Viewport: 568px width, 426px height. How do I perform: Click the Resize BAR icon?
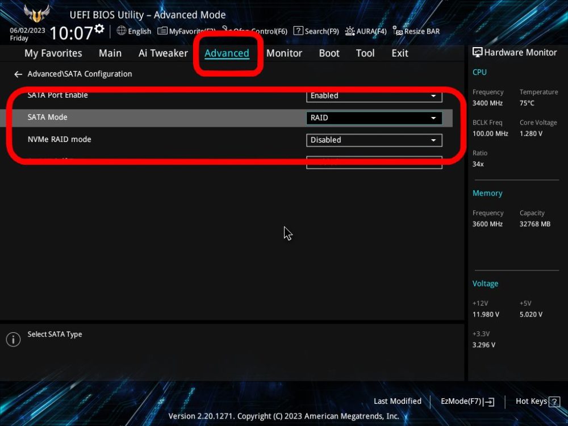tap(398, 31)
